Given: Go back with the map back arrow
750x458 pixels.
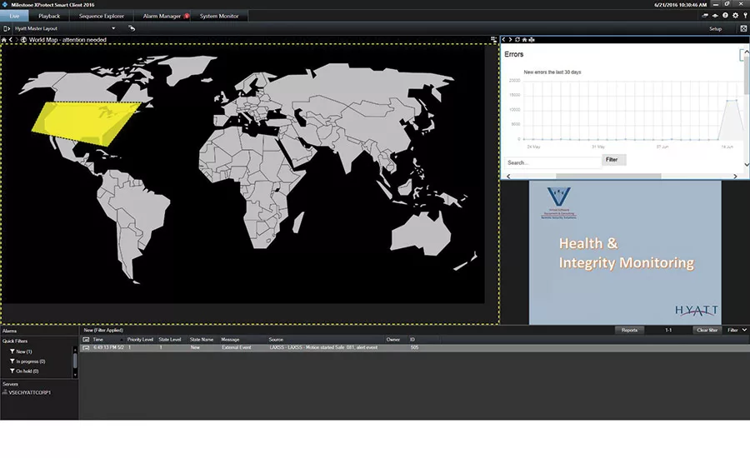Looking at the screenshot, I should [11, 40].
